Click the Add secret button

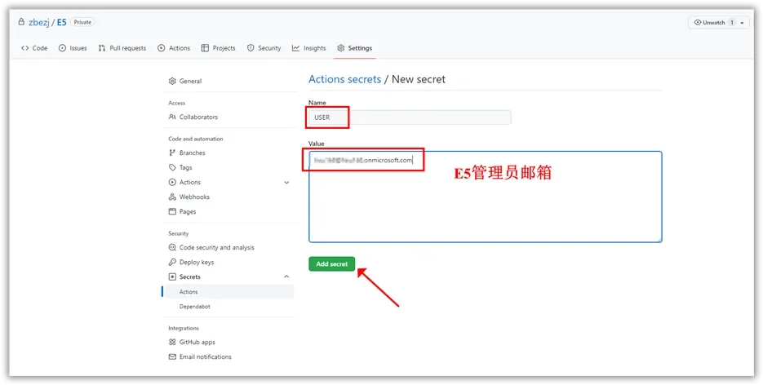332,264
